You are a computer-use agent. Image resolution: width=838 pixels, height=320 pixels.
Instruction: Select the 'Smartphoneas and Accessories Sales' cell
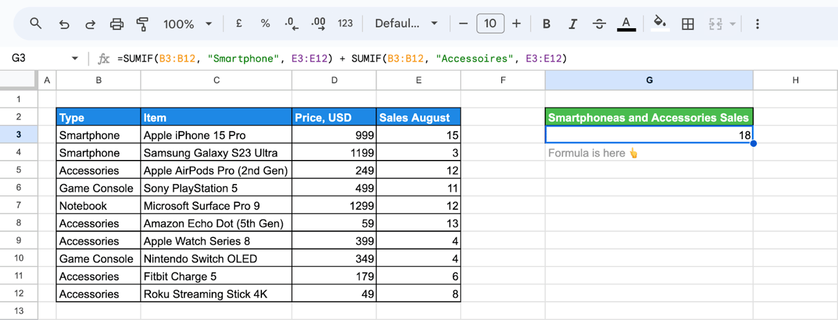649,118
